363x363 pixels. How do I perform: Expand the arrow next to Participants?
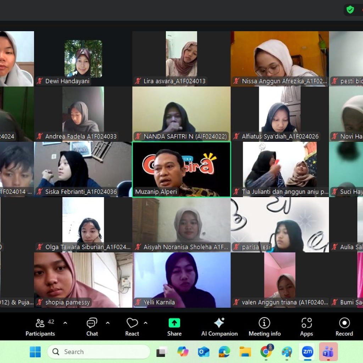[65, 323]
